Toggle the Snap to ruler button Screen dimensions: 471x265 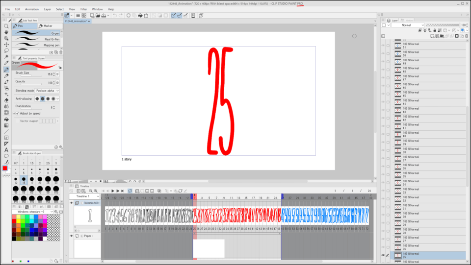tap(173, 15)
